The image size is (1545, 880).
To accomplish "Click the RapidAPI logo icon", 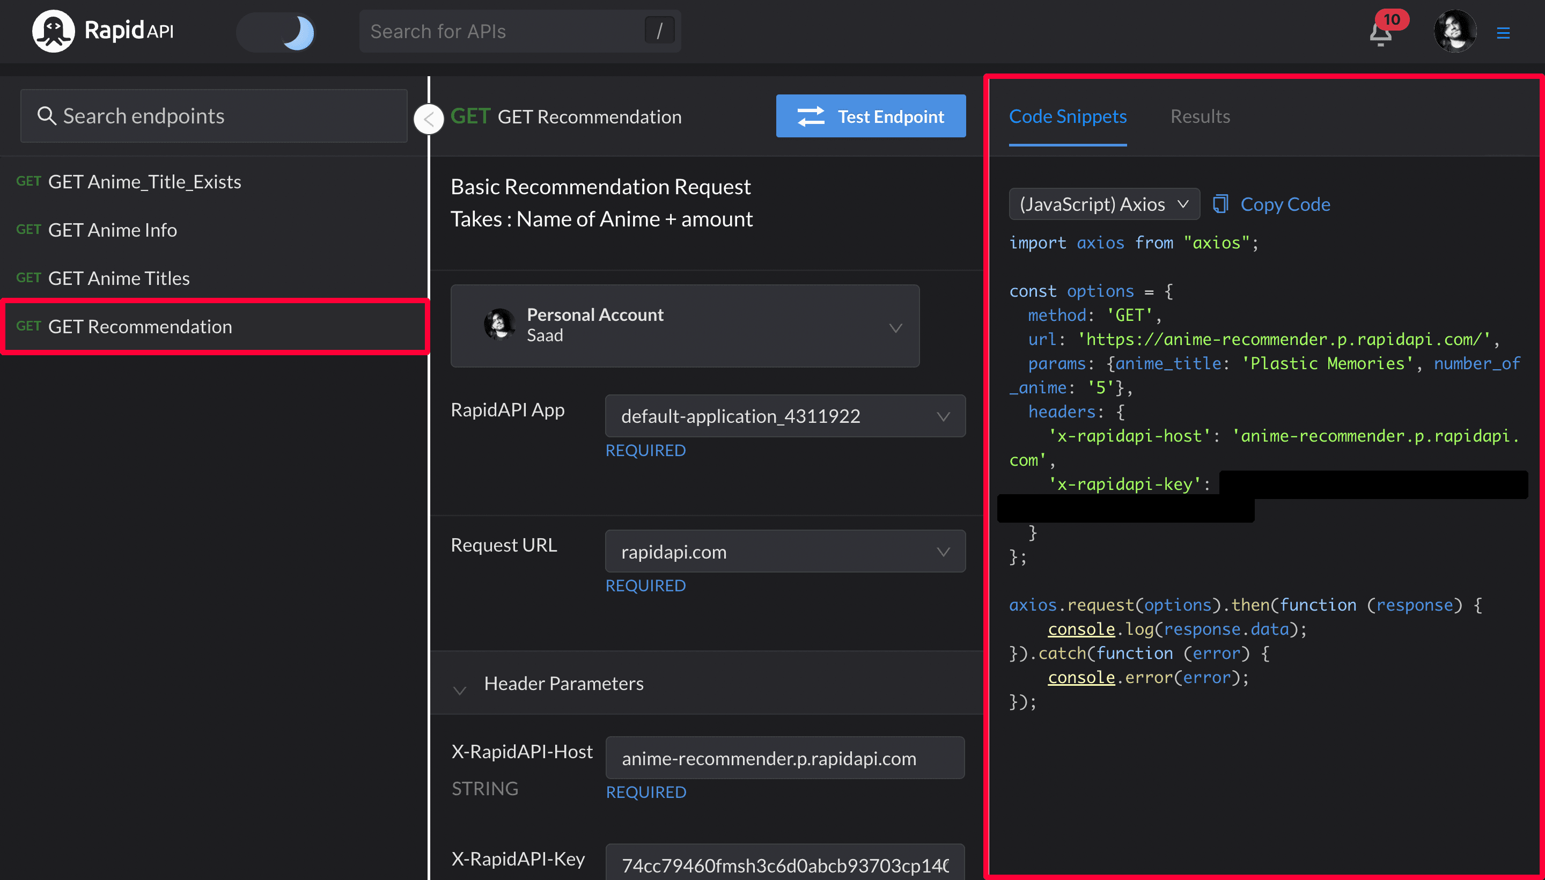I will 50,30.
